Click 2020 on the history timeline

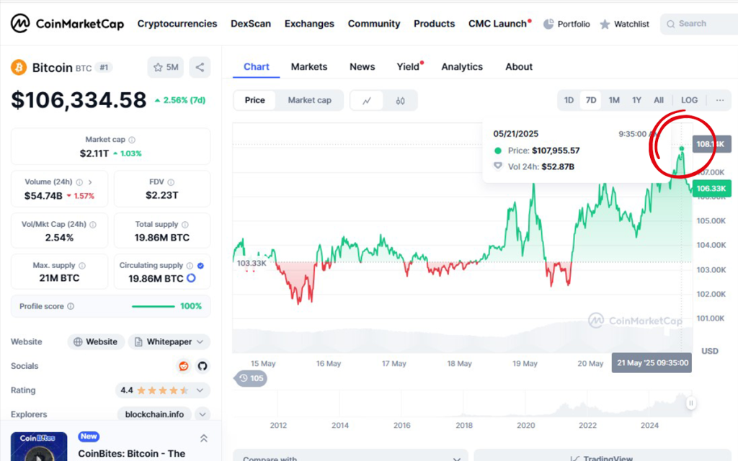tap(525, 425)
